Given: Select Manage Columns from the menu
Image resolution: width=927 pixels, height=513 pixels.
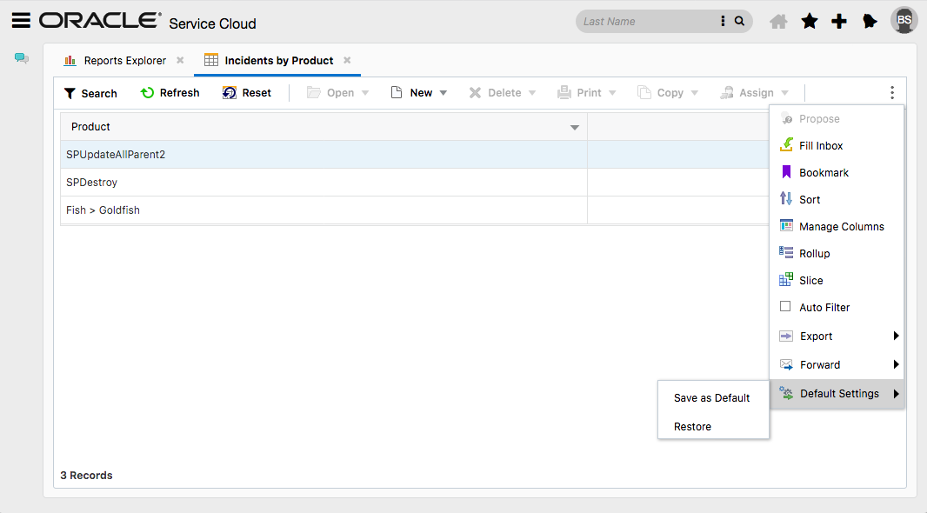Looking at the screenshot, I should (x=841, y=227).
